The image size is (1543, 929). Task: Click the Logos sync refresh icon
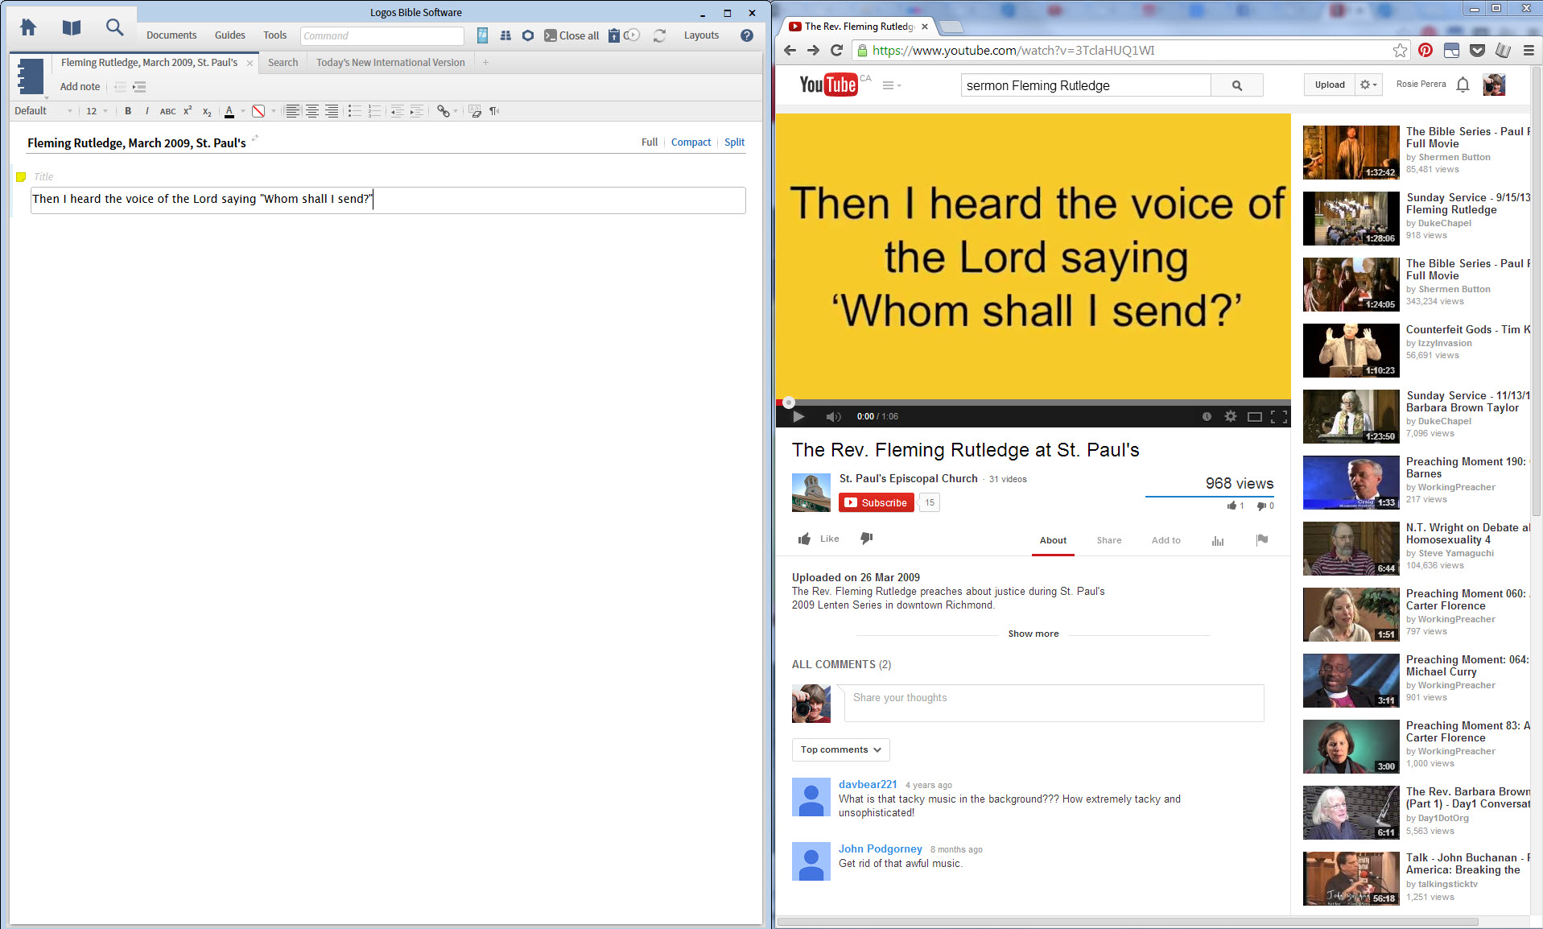[x=659, y=35]
